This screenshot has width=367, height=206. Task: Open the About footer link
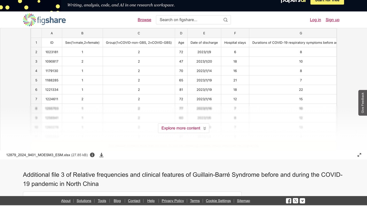click(66, 201)
